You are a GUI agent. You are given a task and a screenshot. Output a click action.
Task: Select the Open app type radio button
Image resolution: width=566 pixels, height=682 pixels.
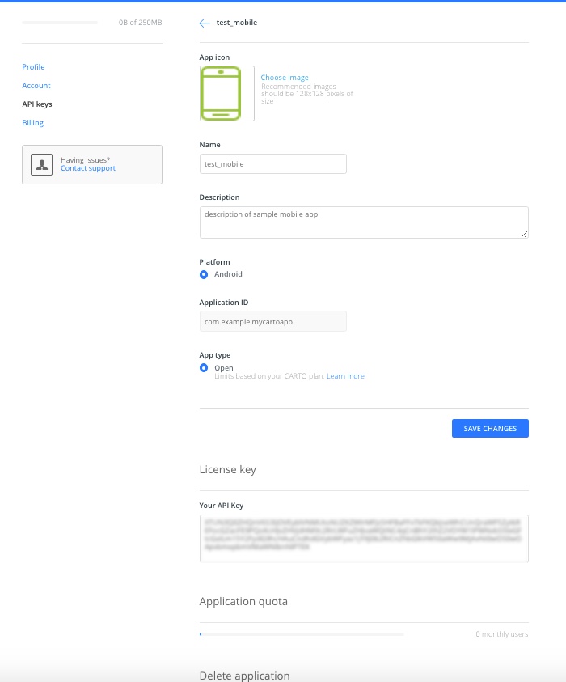(204, 368)
